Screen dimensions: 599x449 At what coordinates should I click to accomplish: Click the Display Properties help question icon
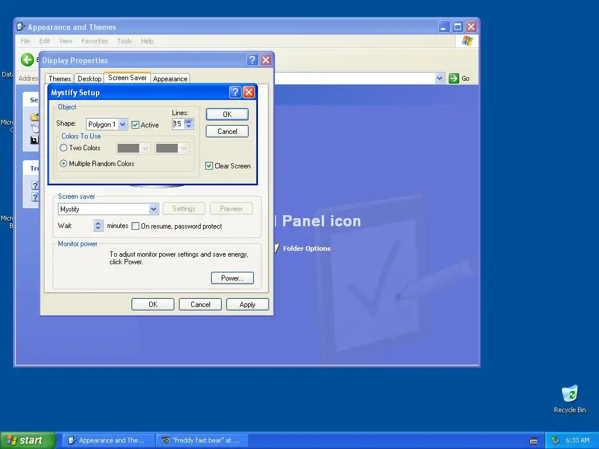[x=252, y=60]
